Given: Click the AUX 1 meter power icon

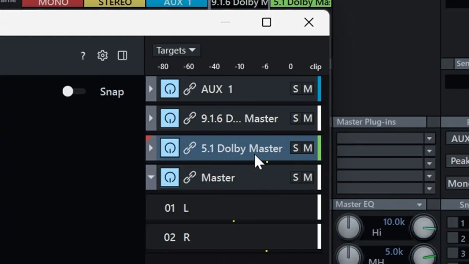Looking at the screenshot, I should coord(170,89).
